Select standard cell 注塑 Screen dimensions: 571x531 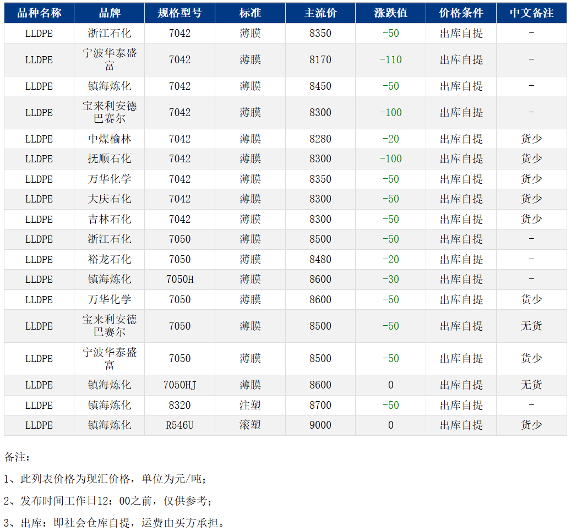[x=250, y=406]
